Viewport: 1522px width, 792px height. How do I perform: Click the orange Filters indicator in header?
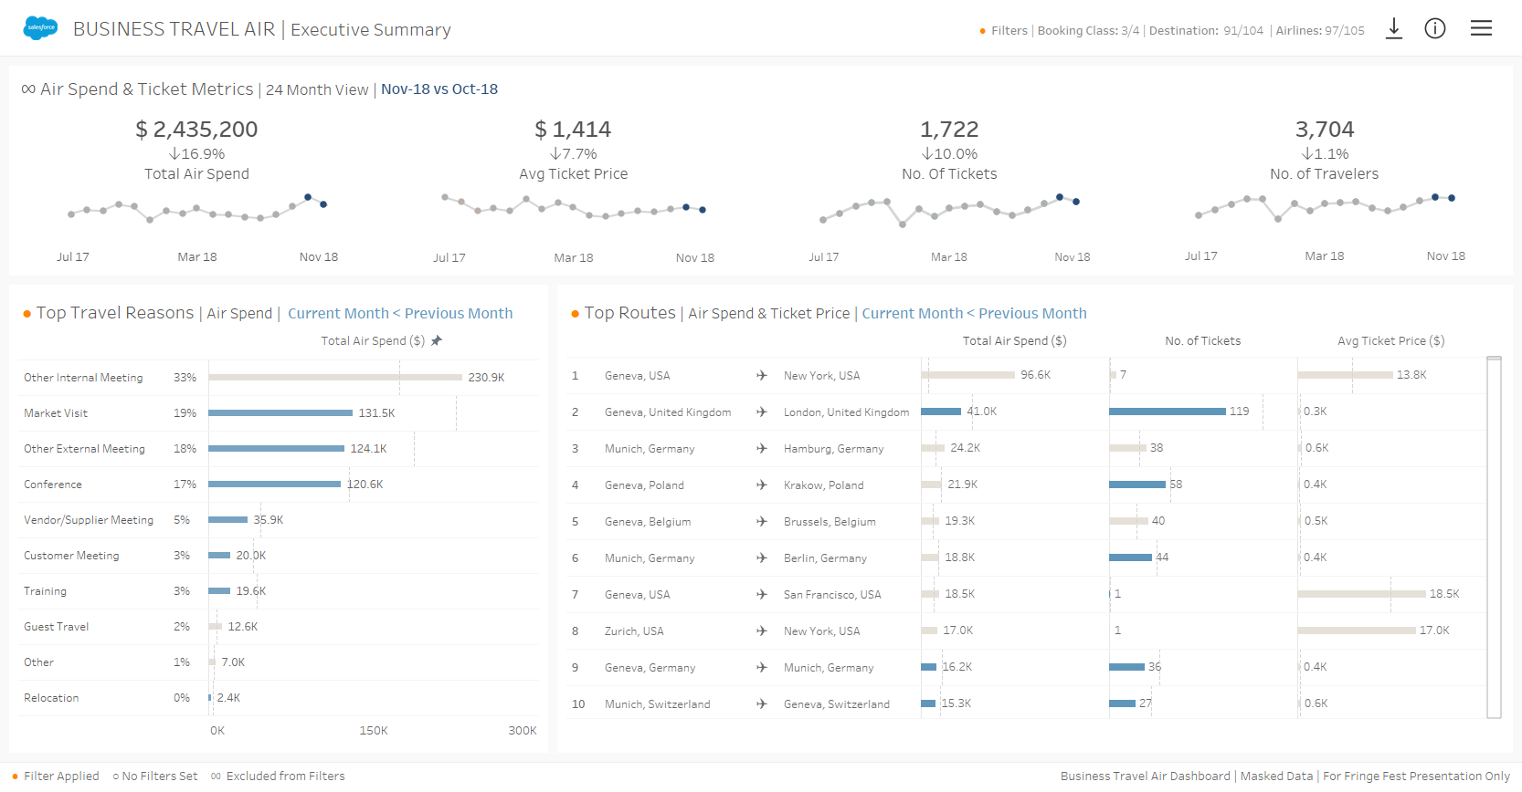tap(983, 31)
